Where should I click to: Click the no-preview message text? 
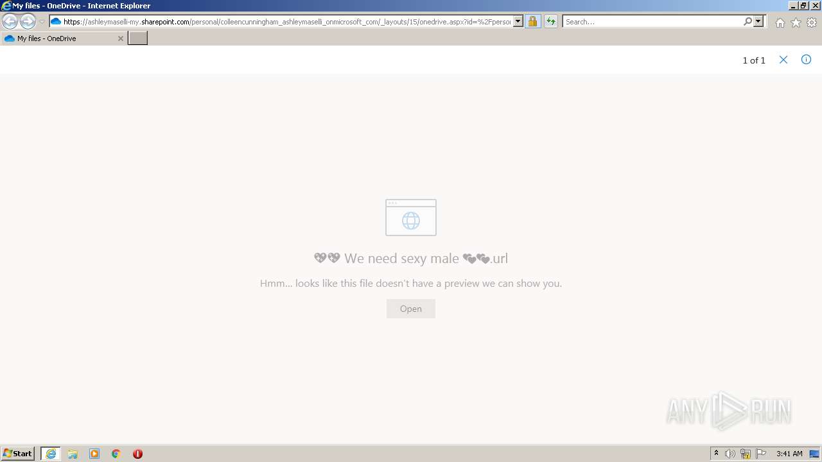[x=411, y=283]
